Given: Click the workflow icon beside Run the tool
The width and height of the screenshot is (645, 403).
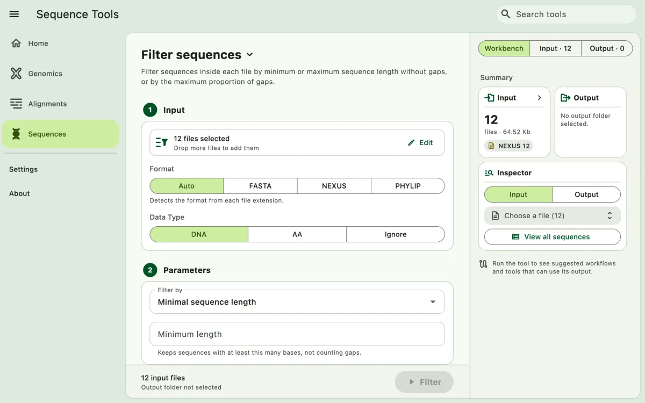Looking at the screenshot, I should point(483,264).
